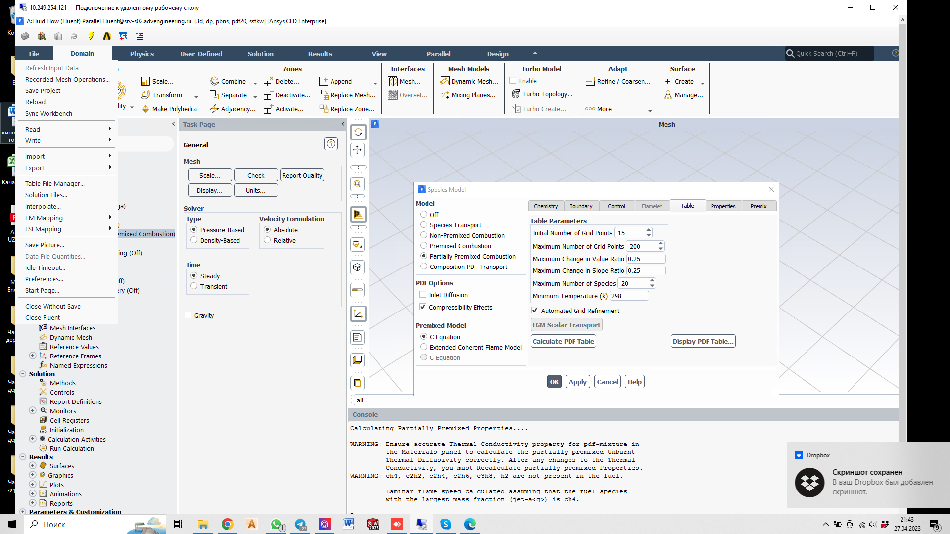
Task: Click the Combine zones icon
Action: point(214,81)
